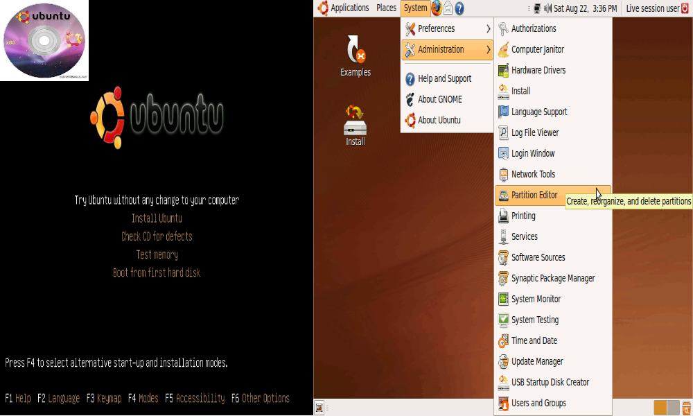
Task: Open Hardware Drivers
Action: (x=553, y=70)
